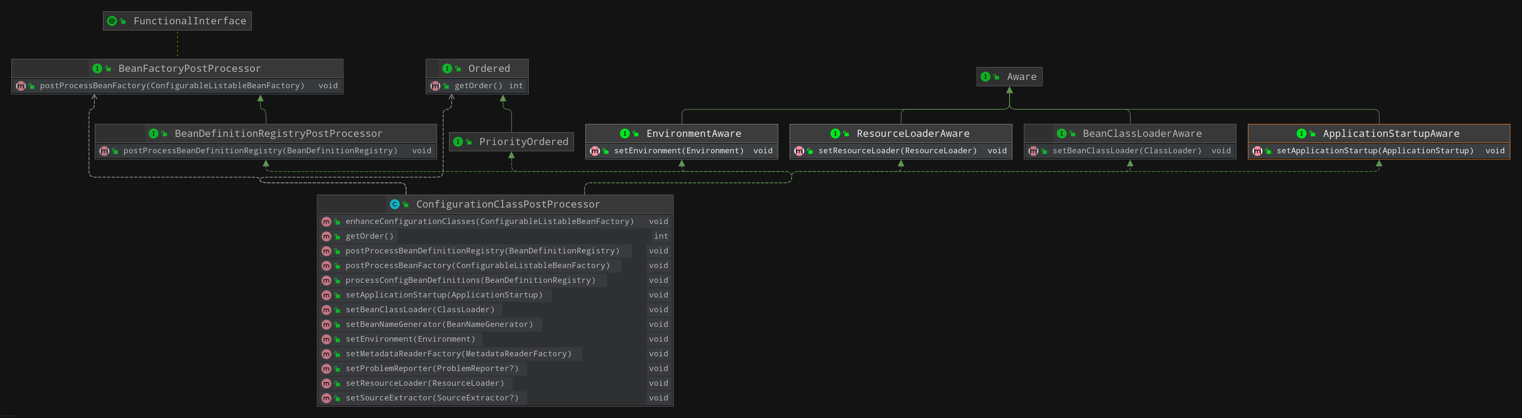Click getOrder() text in Ordered node
Image resolution: width=1522 pixels, height=418 pixels.
coord(479,86)
